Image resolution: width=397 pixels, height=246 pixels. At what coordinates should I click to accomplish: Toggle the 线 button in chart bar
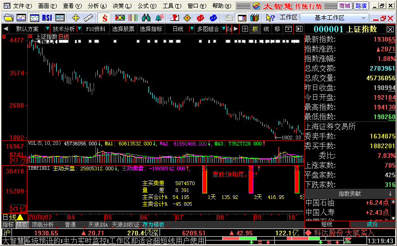pos(266,29)
